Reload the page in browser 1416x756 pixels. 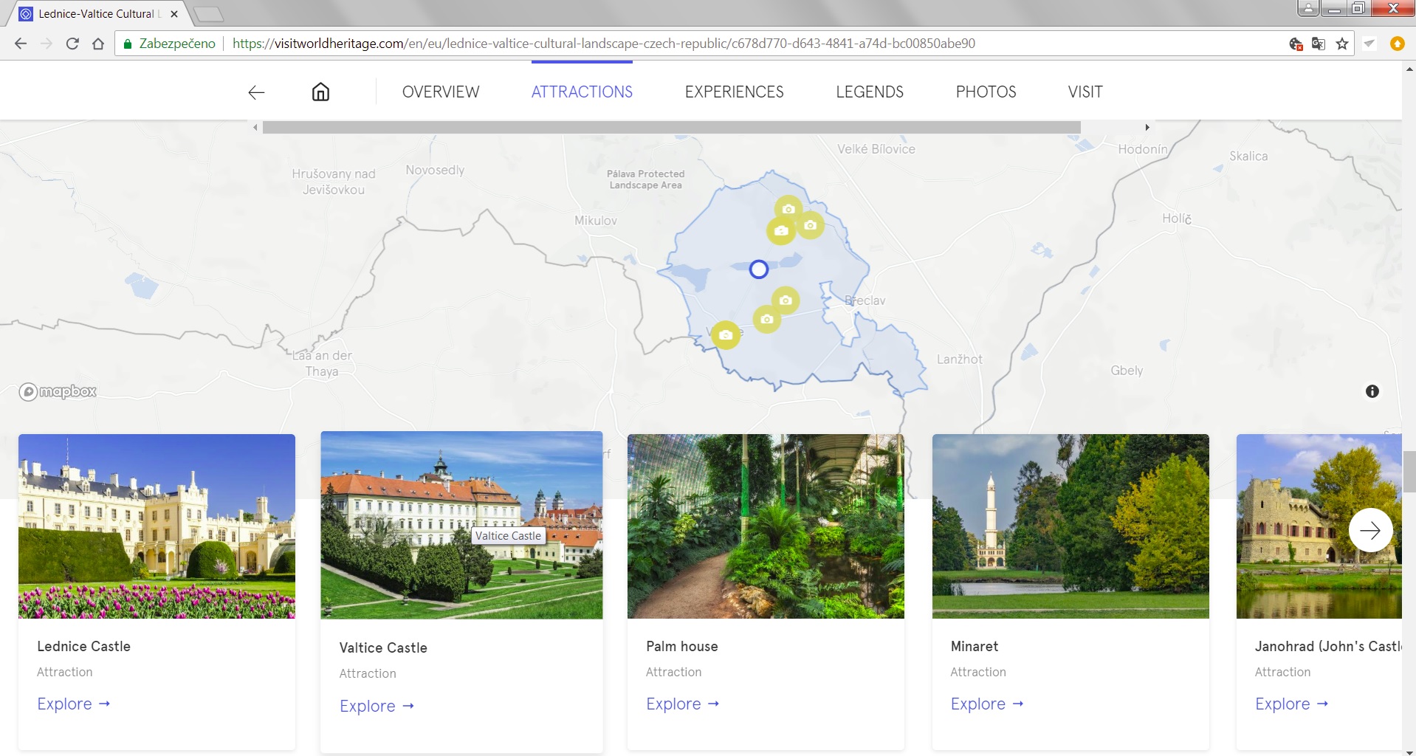72,44
